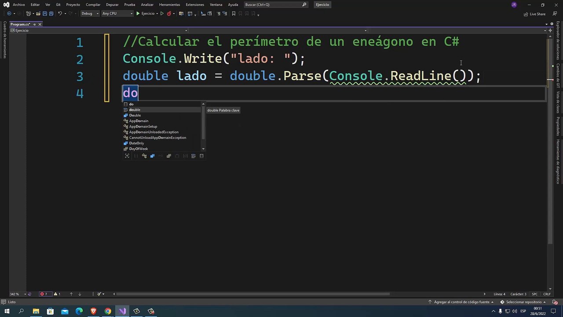The image size is (563, 317).
Task: Open Cuadro de herramientas side tab
Action: pos(5,40)
